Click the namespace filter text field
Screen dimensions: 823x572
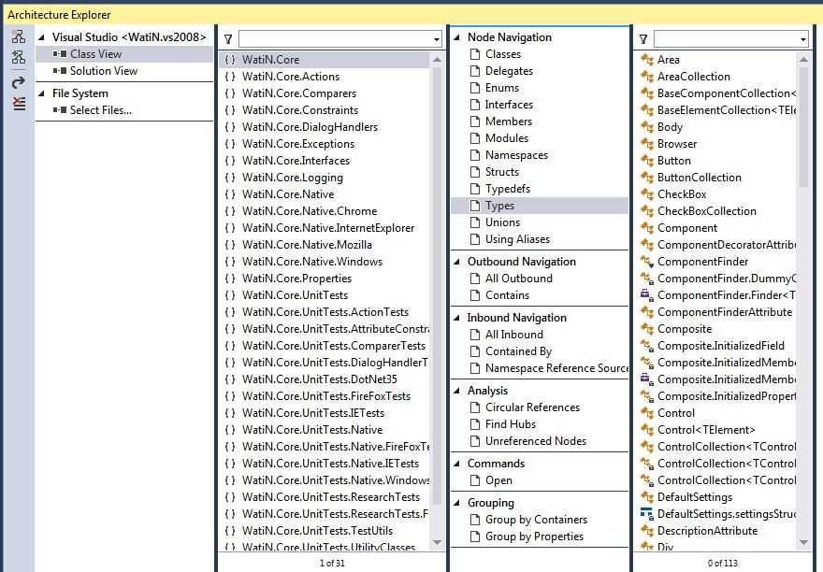click(x=336, y=39)
